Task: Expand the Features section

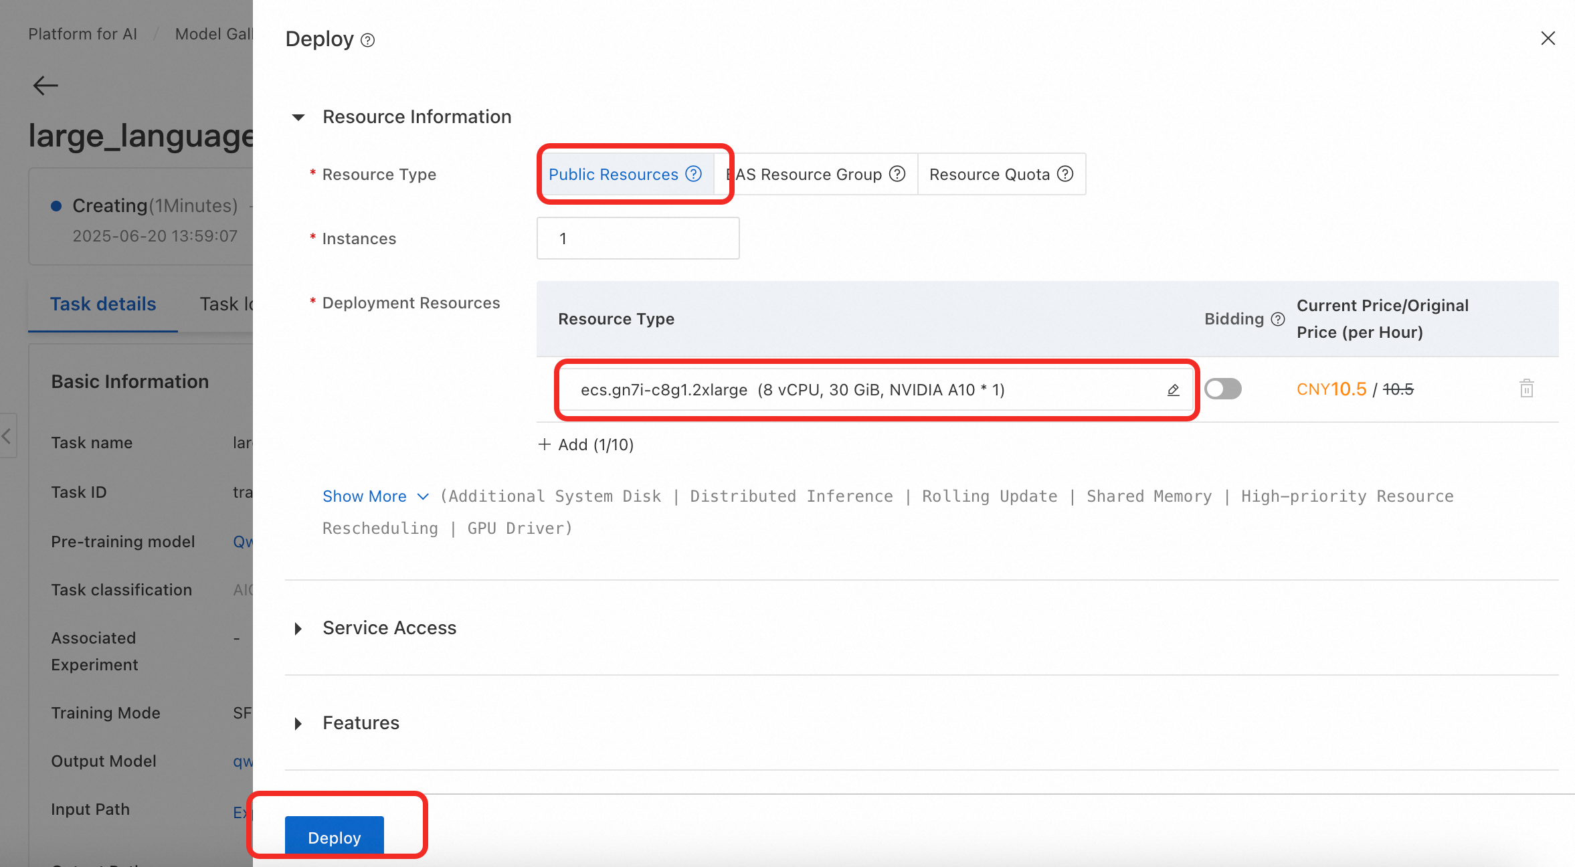Action: coord(298,724)
